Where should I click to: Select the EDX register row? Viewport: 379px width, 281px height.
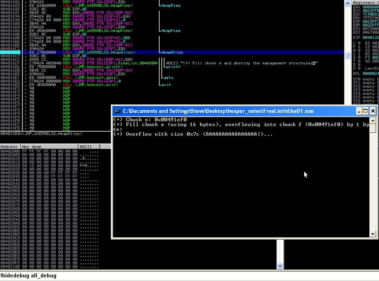(x=366, y=14)
